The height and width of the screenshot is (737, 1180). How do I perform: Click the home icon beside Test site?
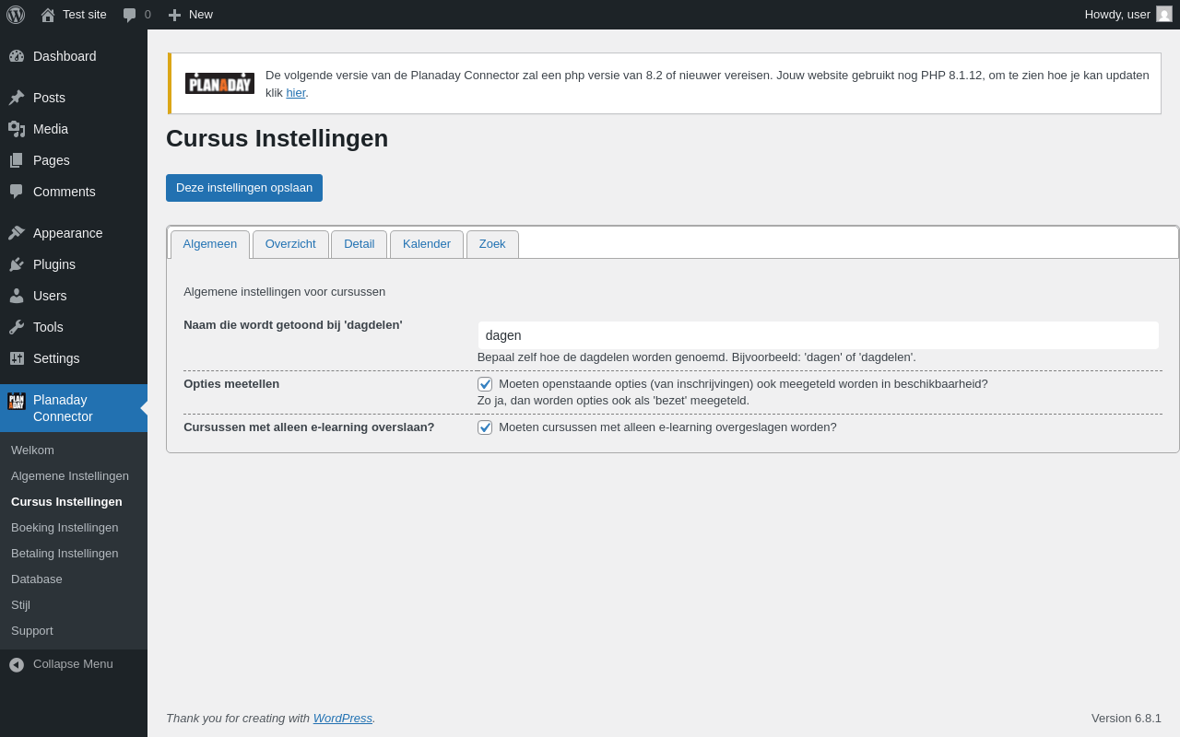pyautogui.click(x=48, y=15)
